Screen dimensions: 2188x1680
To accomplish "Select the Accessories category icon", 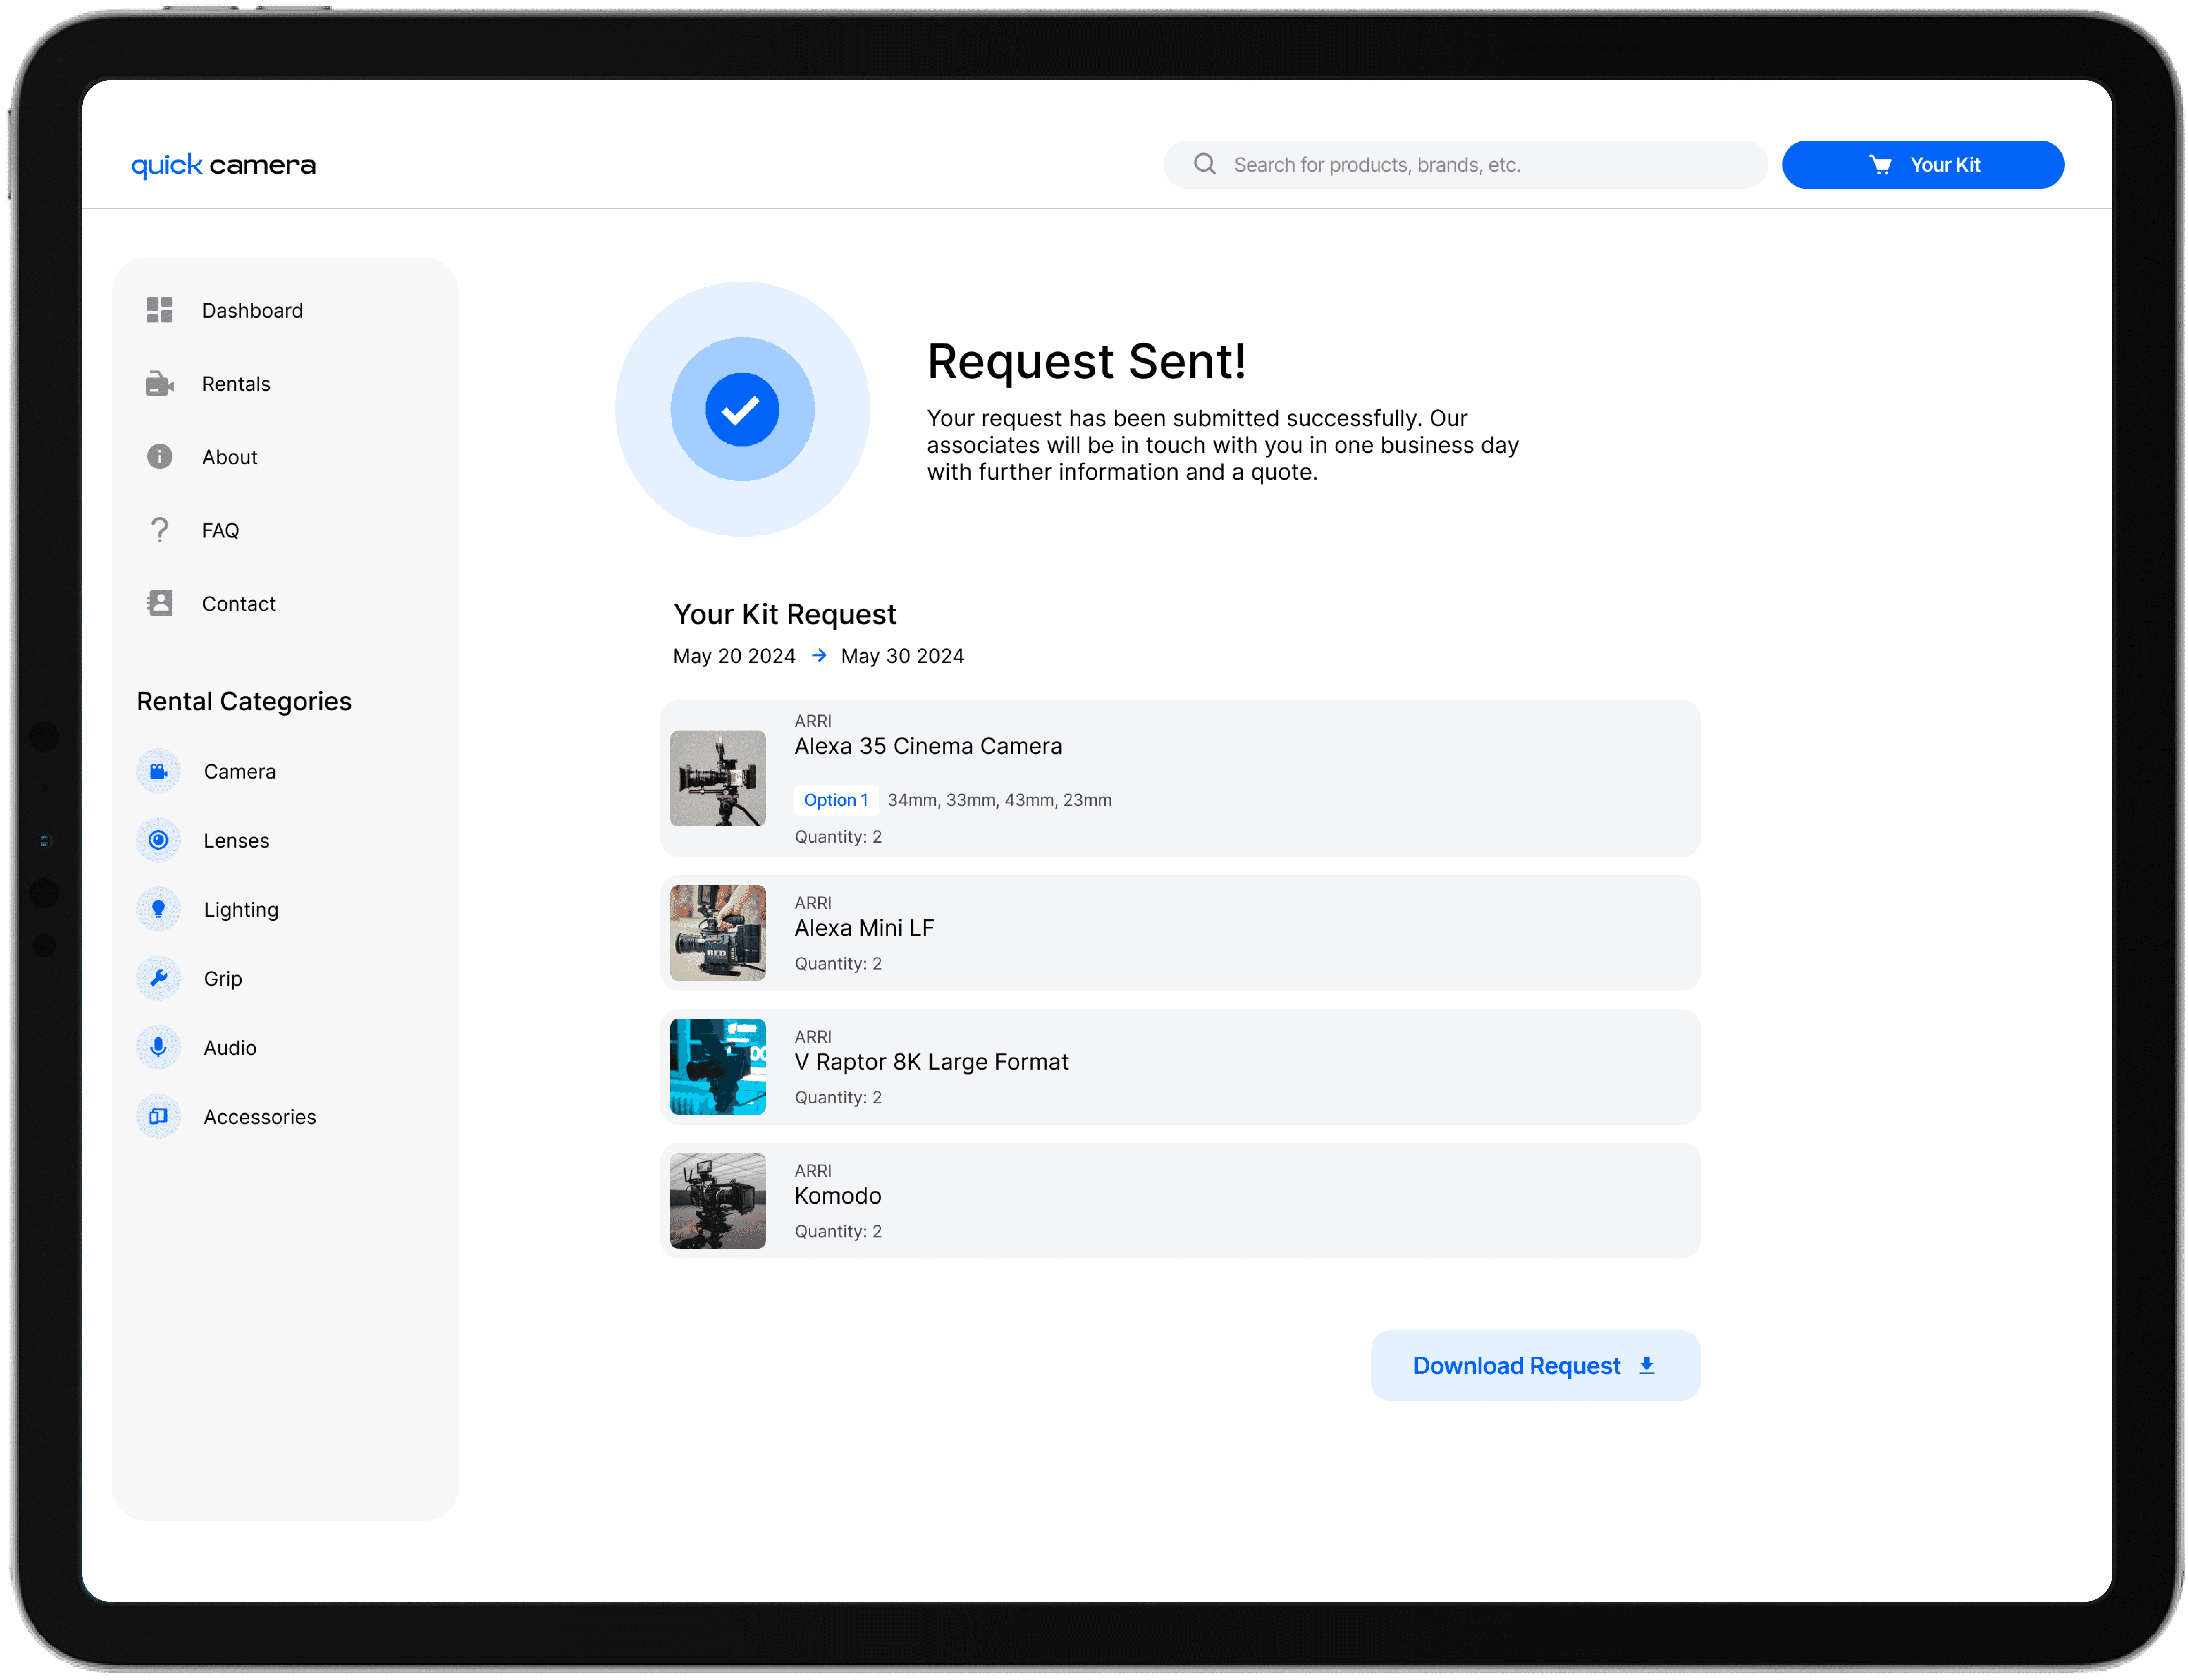I will click(158, 1116).
